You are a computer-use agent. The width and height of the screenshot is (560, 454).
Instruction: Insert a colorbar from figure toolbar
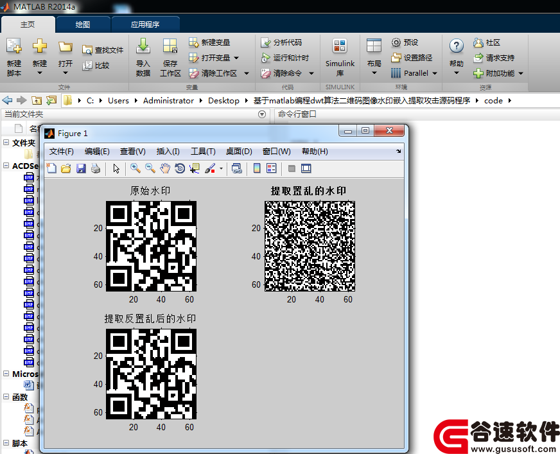click(257, 168)
